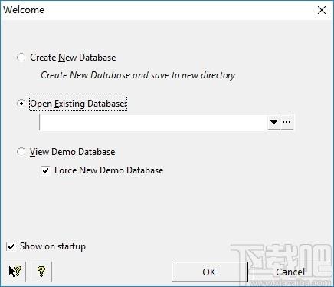Uncheck the Force New Demo Database checkbox
The width and height of the screenshot is (334, 287).
(45, 170)
